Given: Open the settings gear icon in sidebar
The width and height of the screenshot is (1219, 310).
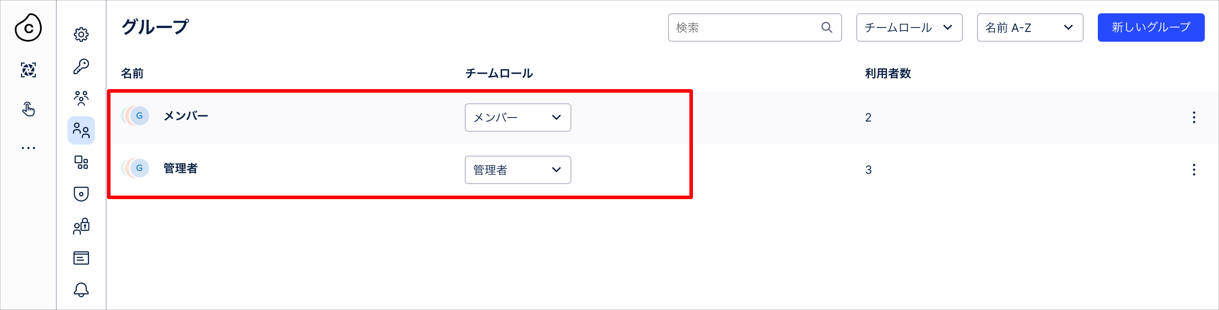Looking at the screenshot, I should coord(81,35).
